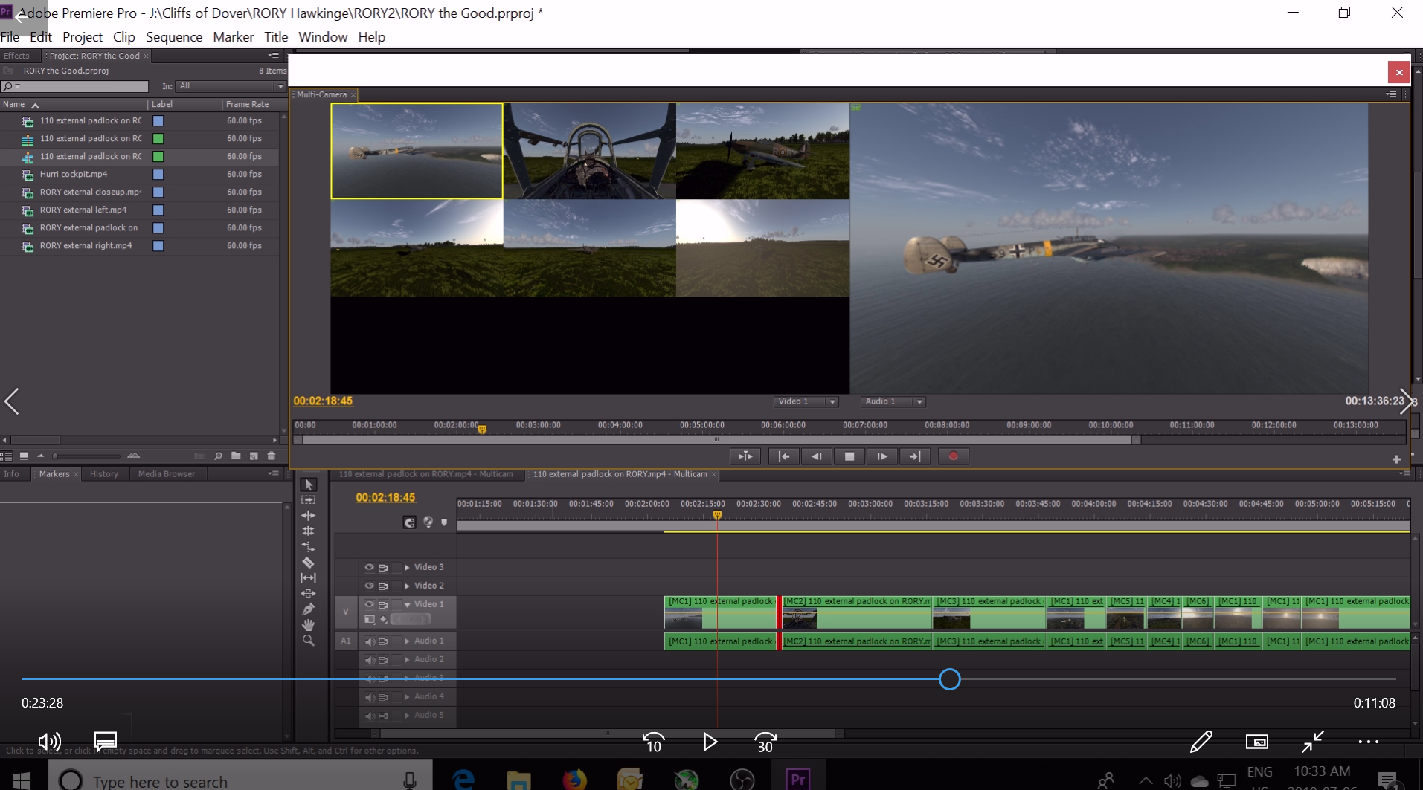This screenshot has width=1423, height=790.
Task: Open the Video 1 dropdown in monitor
Action: tap(806, 401)
